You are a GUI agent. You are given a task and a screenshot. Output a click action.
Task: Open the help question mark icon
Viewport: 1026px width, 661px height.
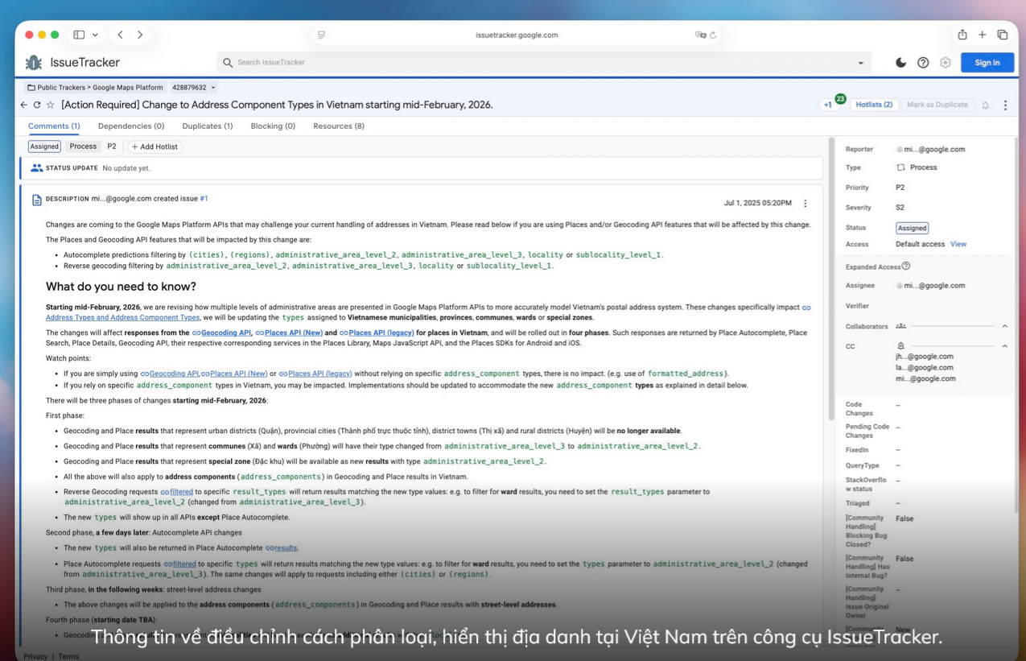pos(923,63)
